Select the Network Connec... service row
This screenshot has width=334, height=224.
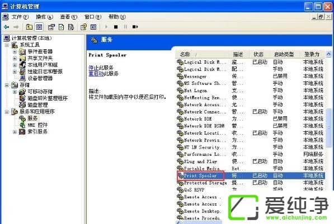(x=251, y=112)
